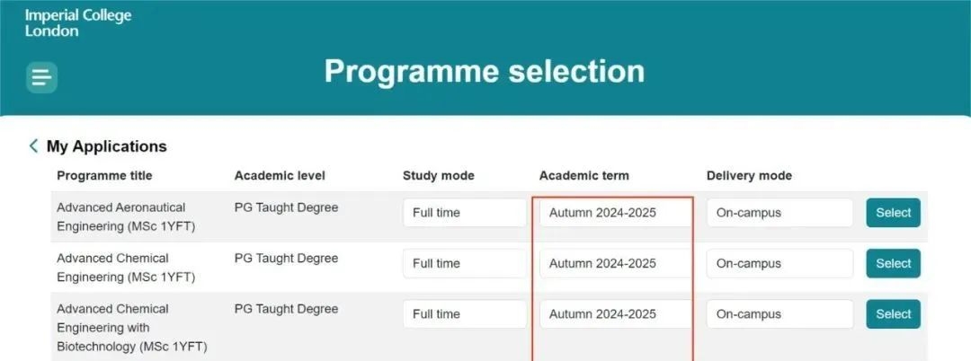Open Delivery mode for Chemical Engineering with Biotechnology
The height and width of the screenshot is (361, 971).
tap(779, 314)
